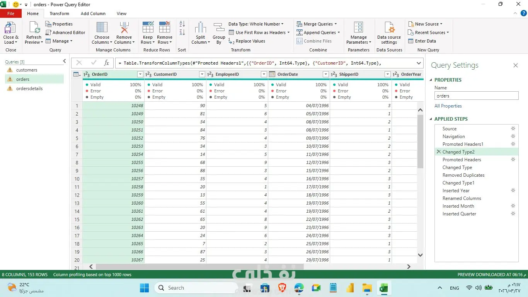Image resolution: width=528 pixels, height=297 pixels.
Task: Open the Manage query dropdown
Action: (59, 41)
